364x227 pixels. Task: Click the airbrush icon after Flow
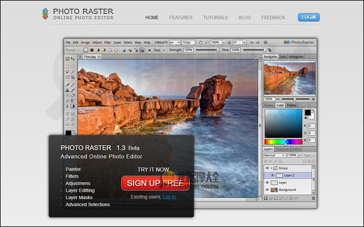(270, 50)
